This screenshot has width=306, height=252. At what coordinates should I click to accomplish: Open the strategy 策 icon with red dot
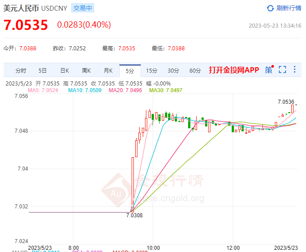[x=270, y=69]
